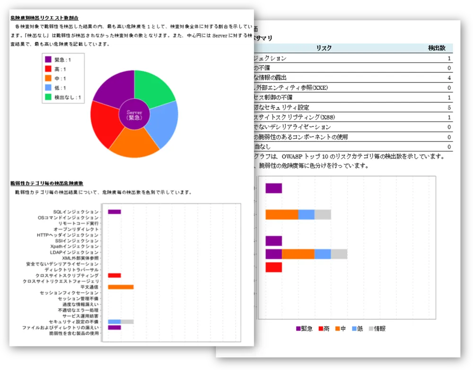This screenshot has width=473, height=370.
Task: Click the orange 中 swatch in bottom legend
Action: pyautogui.click(x=338, y=329)
